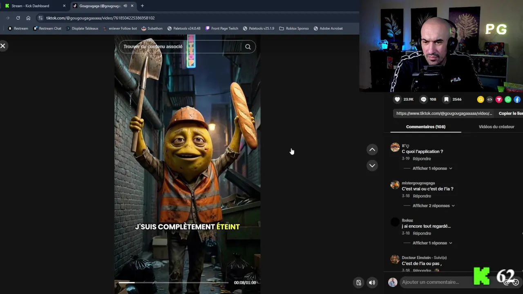Repost the video with the yellow icon
The image size is (523, 294).
481,99
